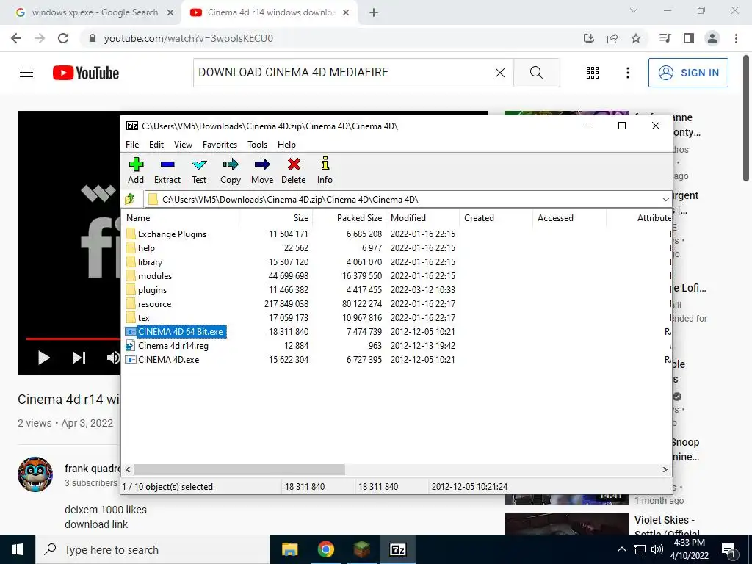Screen dimensions: 752x564
Task: Bookmark this page with the star
Action: click(636, 38)
